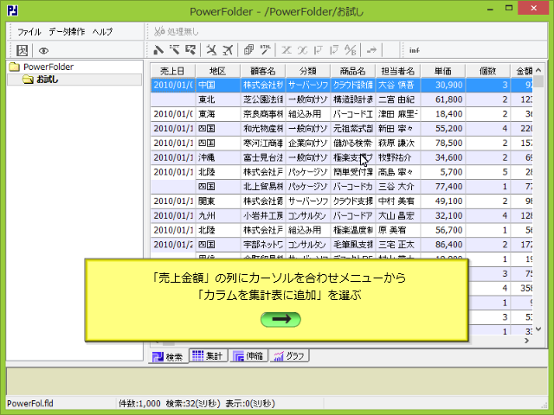Image resolution: width=554 pixels, height=415 pixels.
Task: Click the 奈良商事 customer cell
Action: pyautogui.click(x=263, y=114)
